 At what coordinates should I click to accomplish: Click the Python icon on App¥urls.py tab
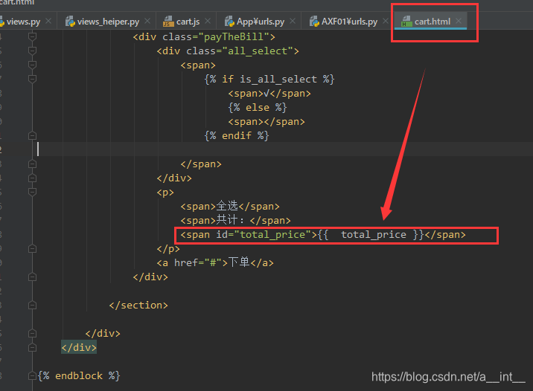tap(229, 22)
